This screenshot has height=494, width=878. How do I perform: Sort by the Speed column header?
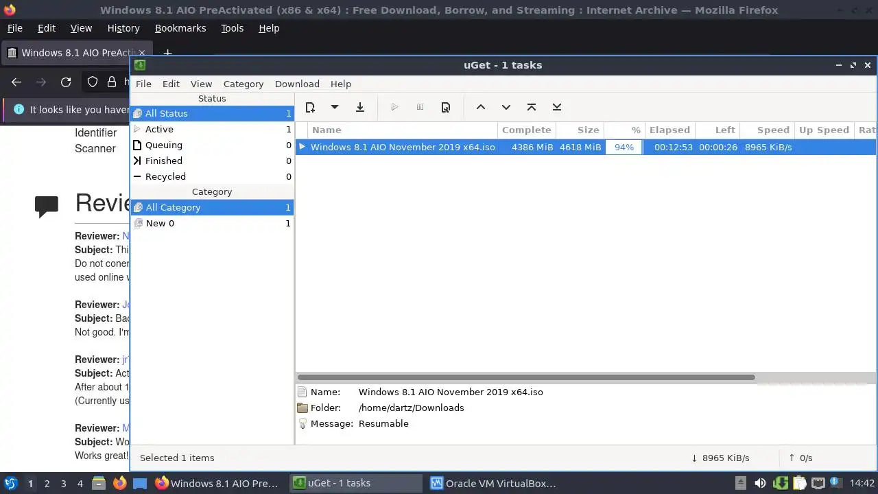(767, 130)
